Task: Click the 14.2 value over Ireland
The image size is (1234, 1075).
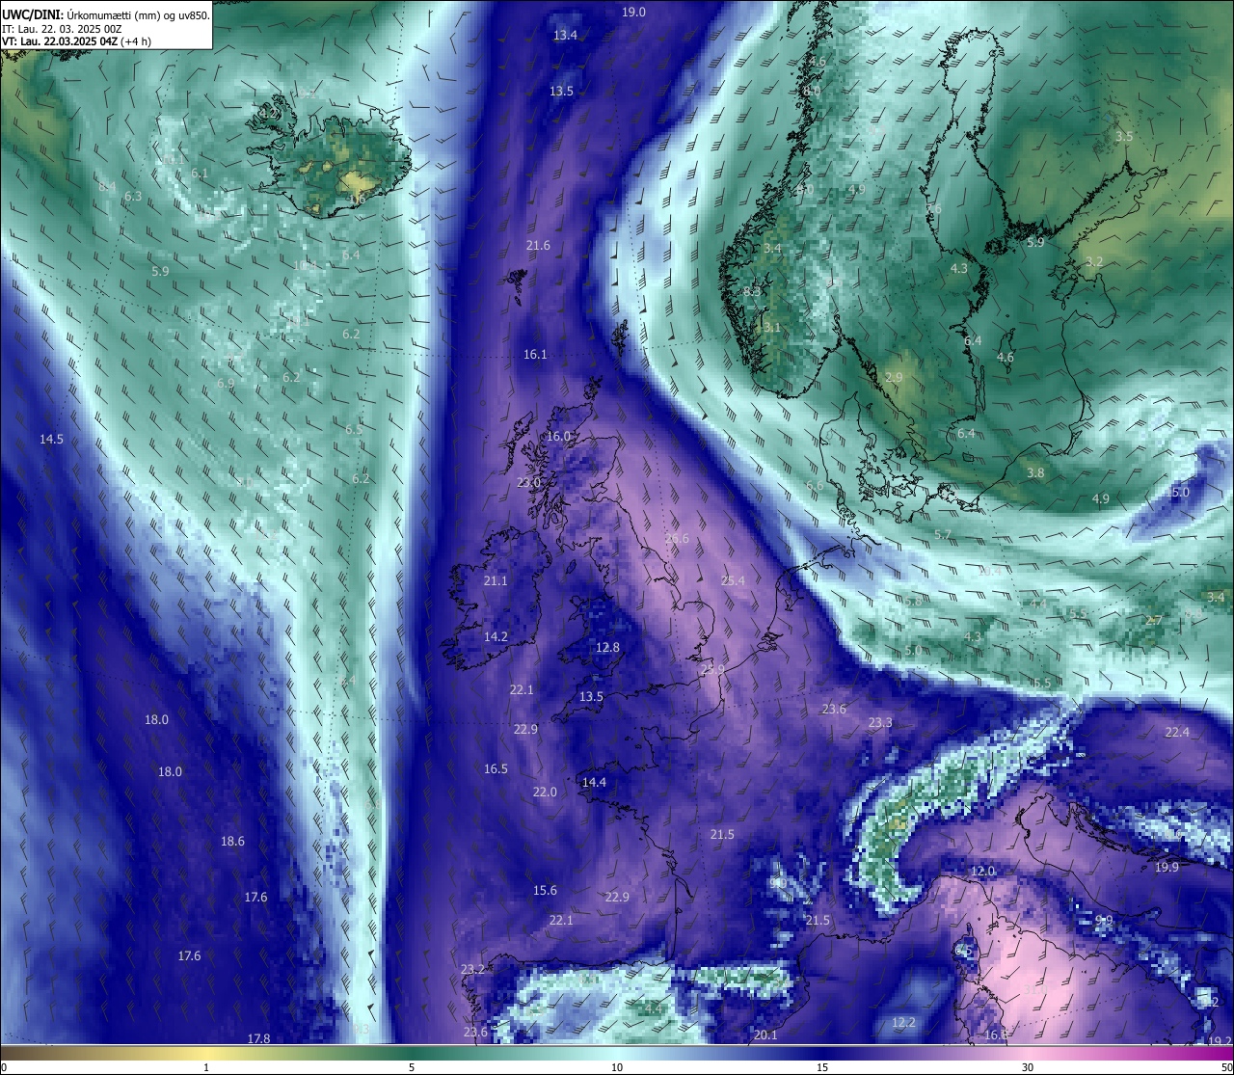Action: (x=496, y=637)
